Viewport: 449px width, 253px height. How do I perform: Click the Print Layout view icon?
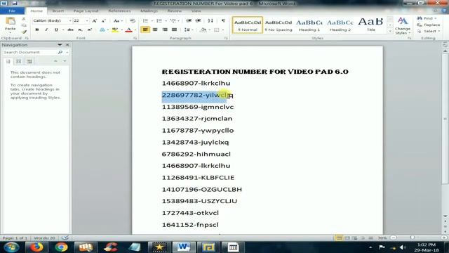(338, 238)
